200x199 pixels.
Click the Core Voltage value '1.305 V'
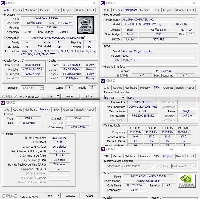tap(64, 32)
